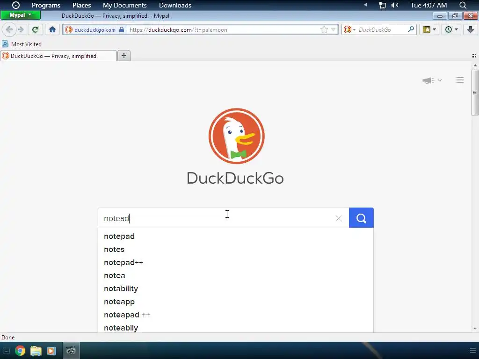Open the Most Visited bookmarks folder
This screenshot has width=479, height=359.
pyautogui.click(x=22, y=44)
